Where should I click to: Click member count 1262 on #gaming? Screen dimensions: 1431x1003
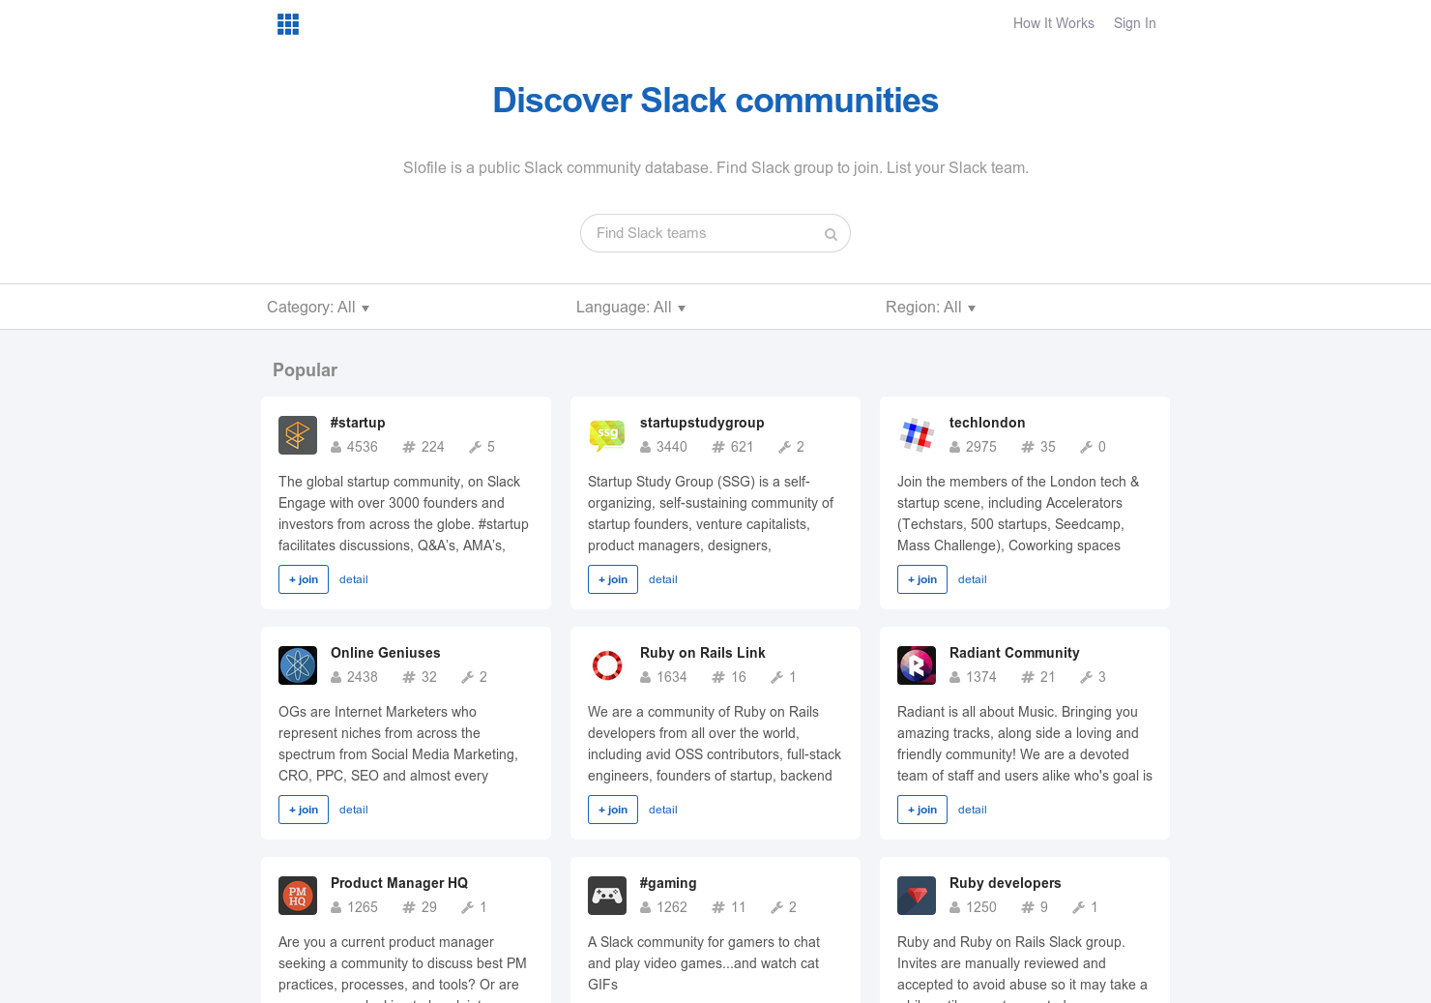[672, 907]
